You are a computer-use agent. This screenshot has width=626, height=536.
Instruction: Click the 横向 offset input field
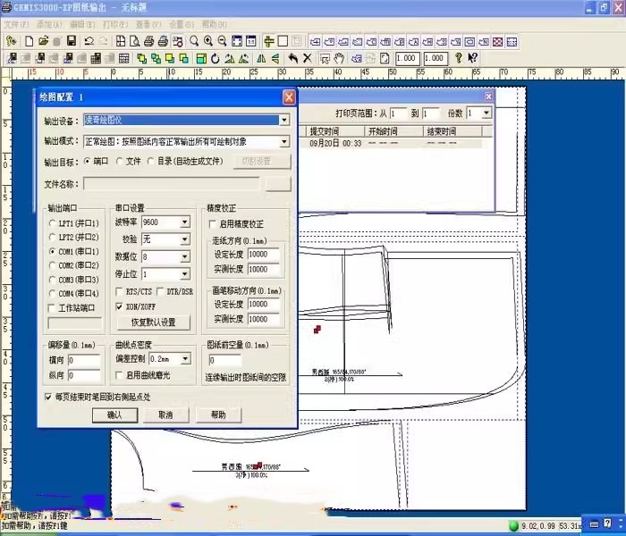pos(84,361)
